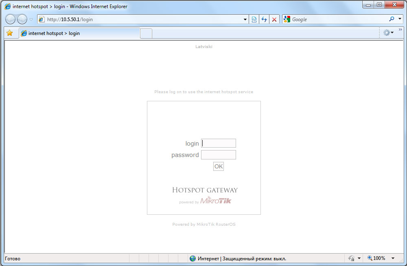Open Favorites with the star icon

10,33
